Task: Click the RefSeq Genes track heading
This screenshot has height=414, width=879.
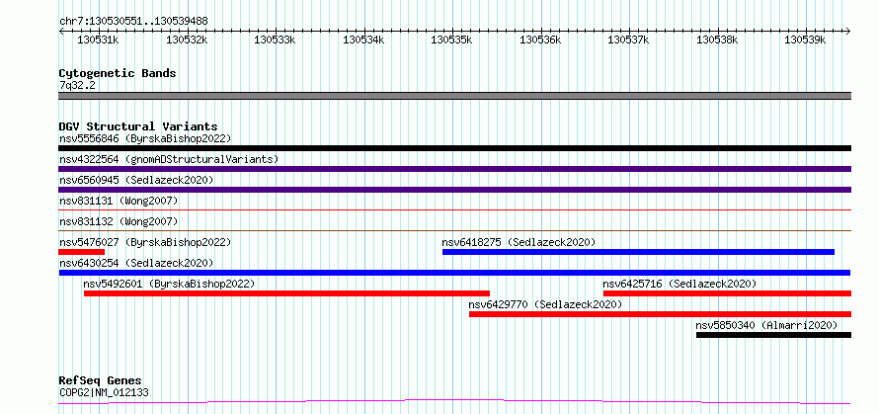Action: coord(100,381)
